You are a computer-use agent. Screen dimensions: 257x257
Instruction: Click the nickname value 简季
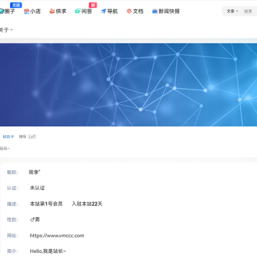[34, 172]
